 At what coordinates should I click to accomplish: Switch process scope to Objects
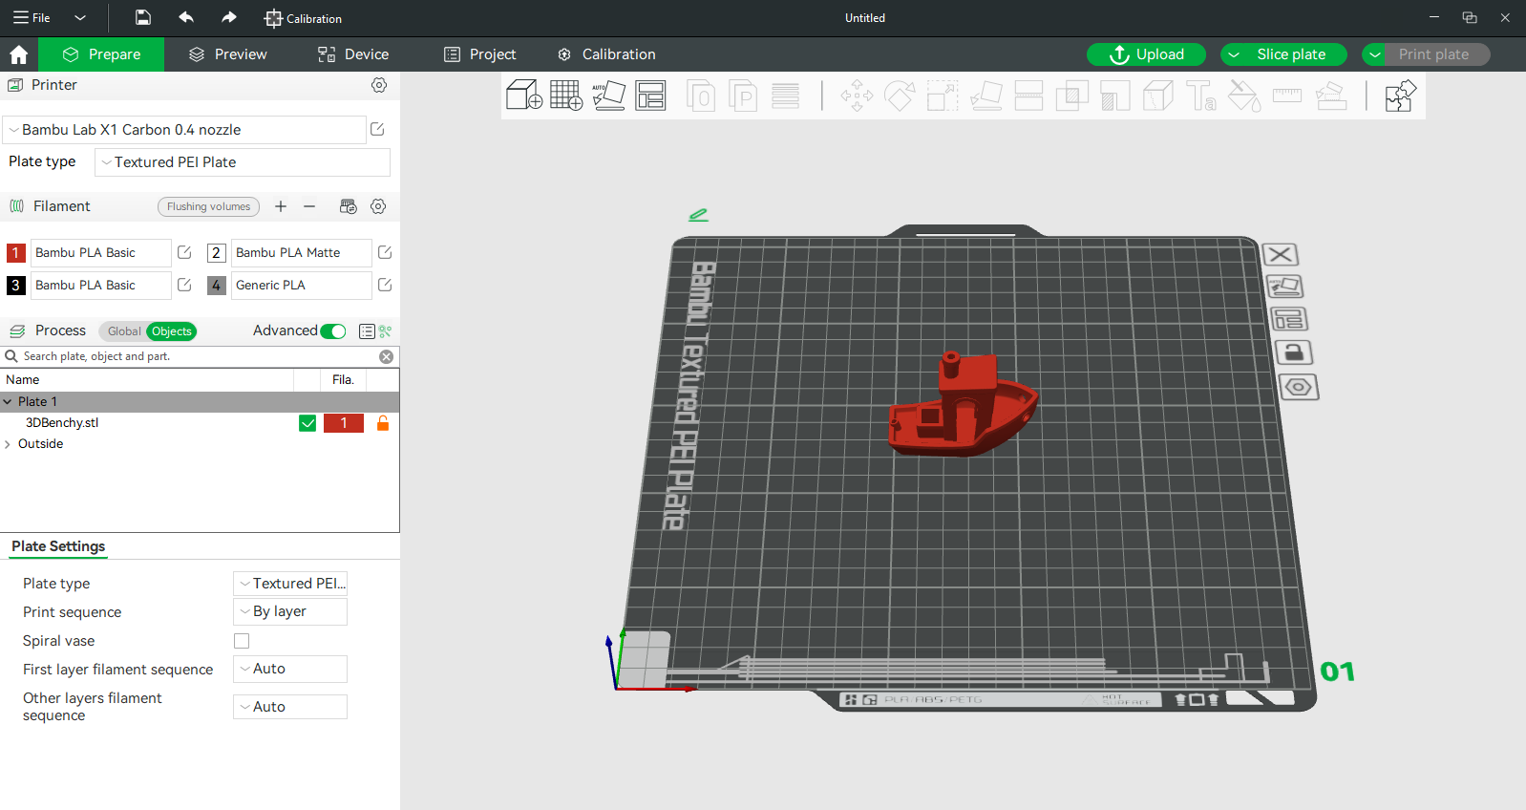pyautogui.click(x=172, y=331)
